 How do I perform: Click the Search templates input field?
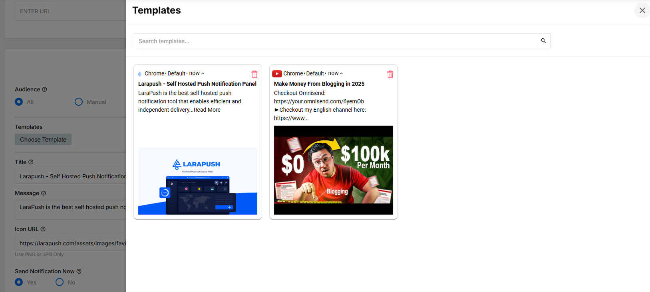tap(342, 41)
